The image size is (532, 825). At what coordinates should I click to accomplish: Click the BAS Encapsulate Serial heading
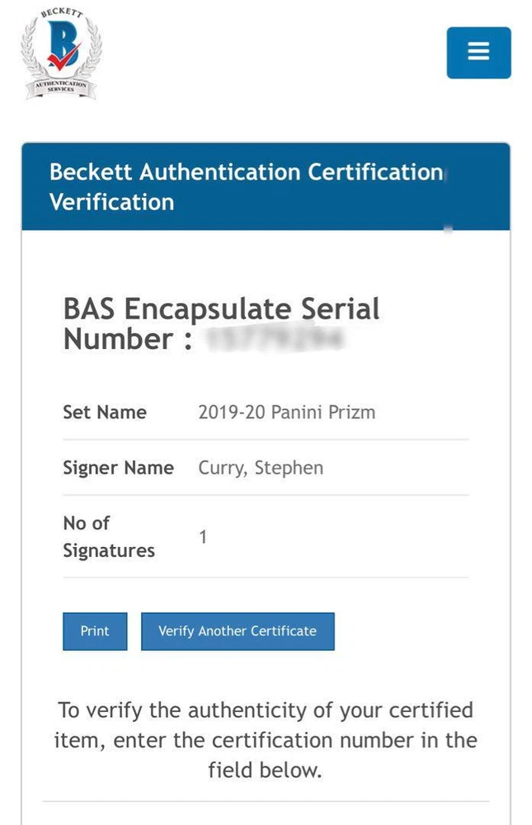(x=221, y=309)
